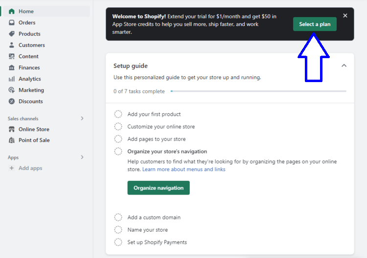367x258 pixels.
Task: Mark 'Organize your store's navigation' circle
Action: point(118,151)
